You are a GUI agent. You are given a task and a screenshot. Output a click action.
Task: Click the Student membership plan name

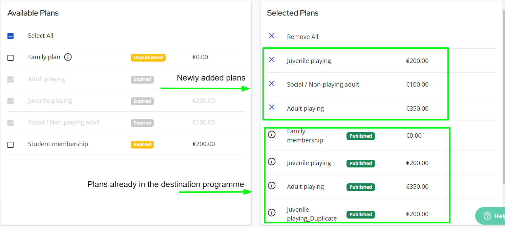[58, 144]
